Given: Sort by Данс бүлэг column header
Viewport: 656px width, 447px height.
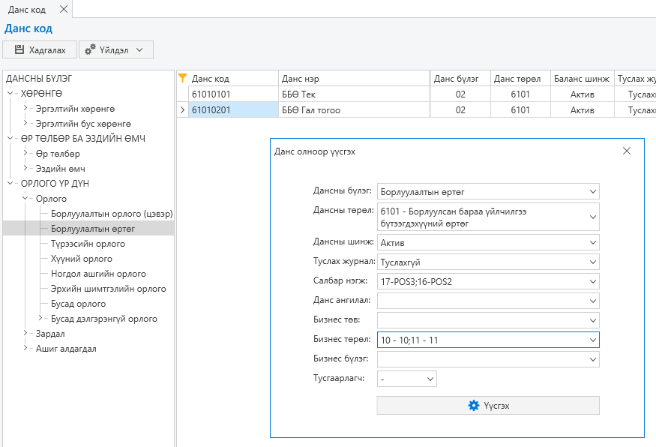Looking at the screenshot, I should pyautogui.click(x=460, y=78).
